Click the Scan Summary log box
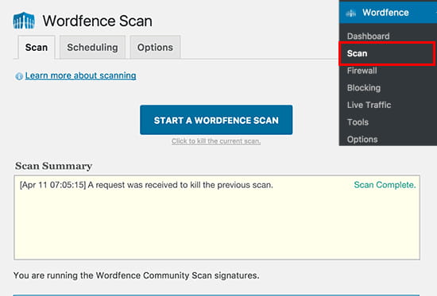Screen dimensions: 437x296 coord(217,217)
